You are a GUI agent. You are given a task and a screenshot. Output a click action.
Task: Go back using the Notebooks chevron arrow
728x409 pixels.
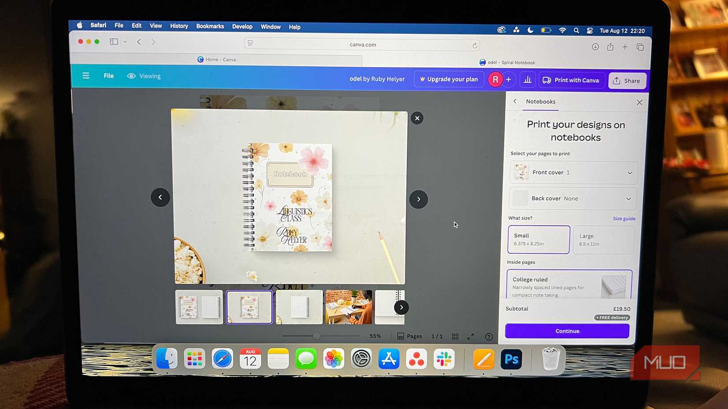pos(514,101)
